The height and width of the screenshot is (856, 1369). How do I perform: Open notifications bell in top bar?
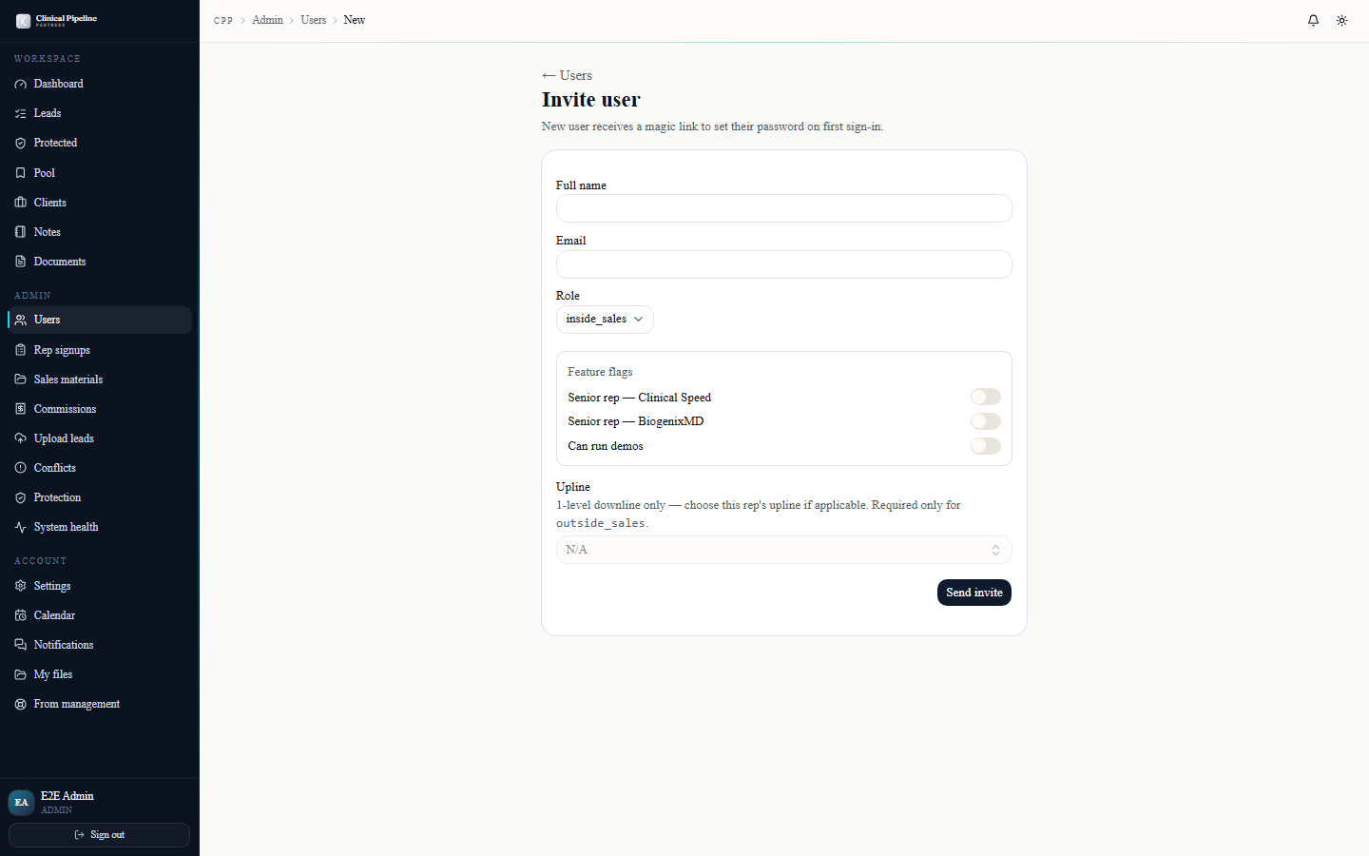(1313, 20)
